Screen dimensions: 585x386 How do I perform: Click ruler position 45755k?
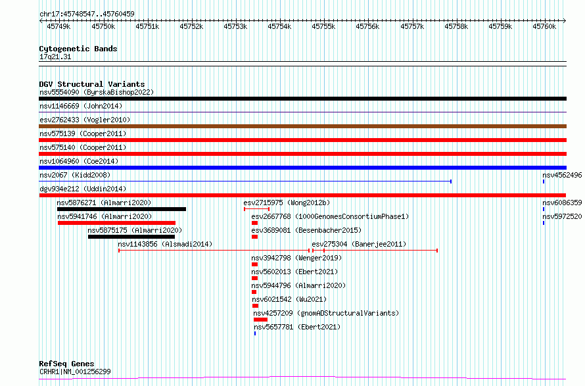(323, 26)
